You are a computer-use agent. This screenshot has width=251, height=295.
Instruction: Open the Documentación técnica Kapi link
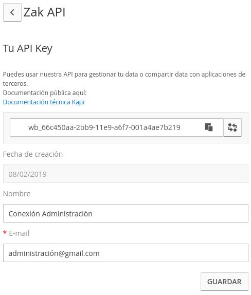click(44, 102)
